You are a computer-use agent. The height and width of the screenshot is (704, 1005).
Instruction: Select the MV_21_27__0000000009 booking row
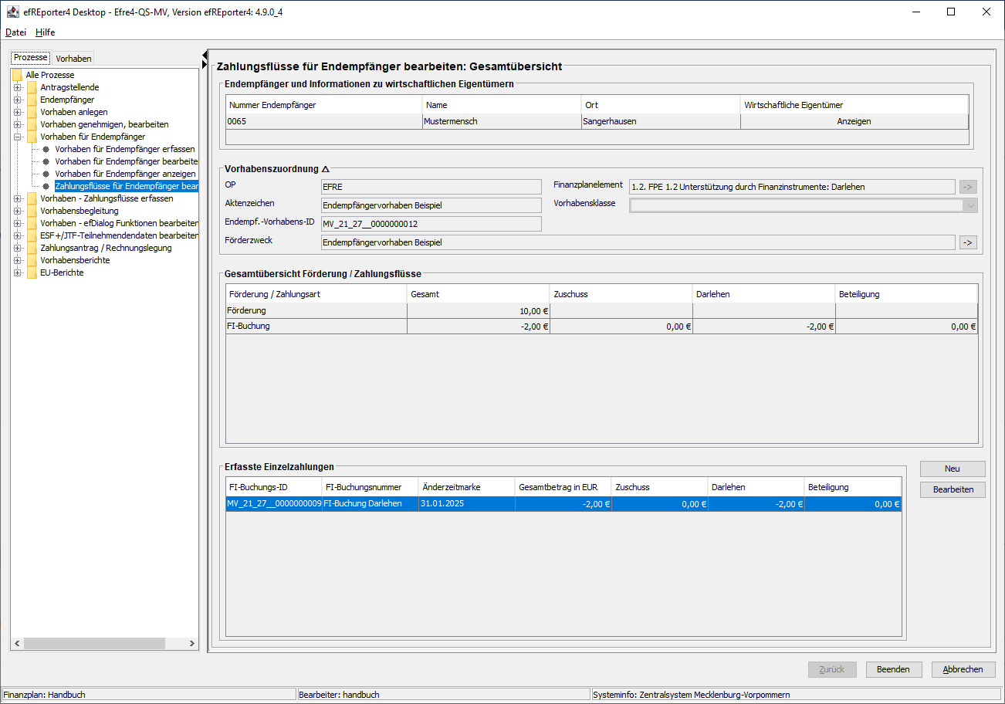563,504
